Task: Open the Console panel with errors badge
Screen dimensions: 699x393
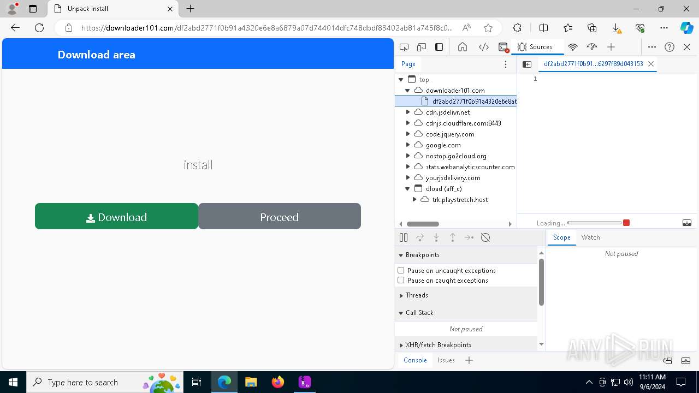Action: [x=504, y=47]
